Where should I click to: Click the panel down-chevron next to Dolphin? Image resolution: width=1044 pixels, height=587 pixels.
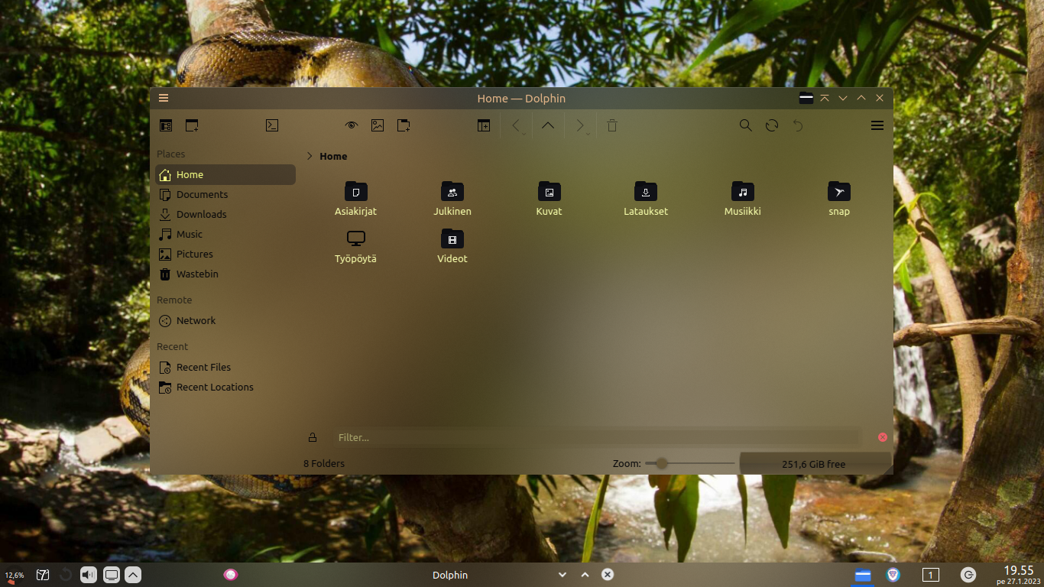[563, 575]
